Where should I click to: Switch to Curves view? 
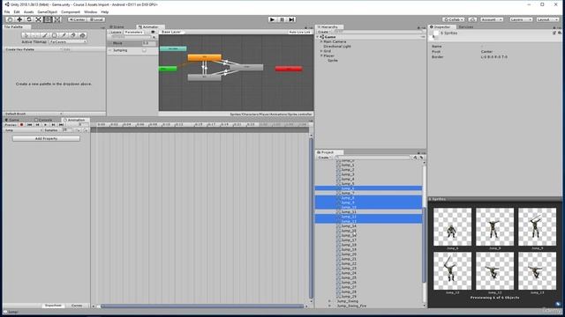click(x=77, y=306)
